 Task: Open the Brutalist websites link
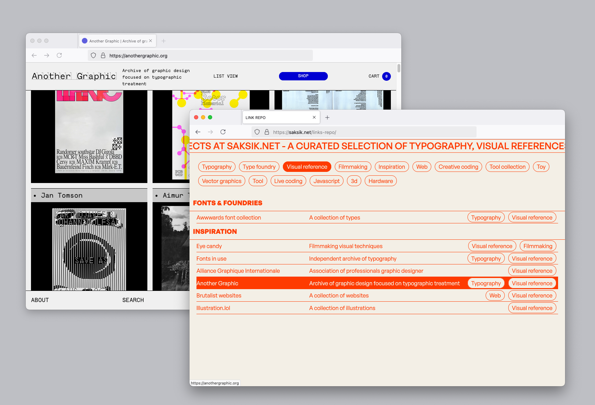[x=219, y=295]
